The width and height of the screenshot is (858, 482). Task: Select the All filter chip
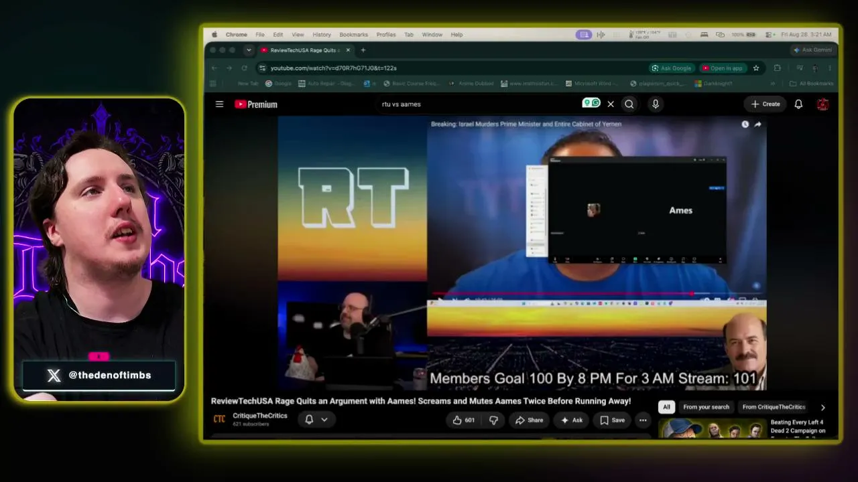click(666, 407)
